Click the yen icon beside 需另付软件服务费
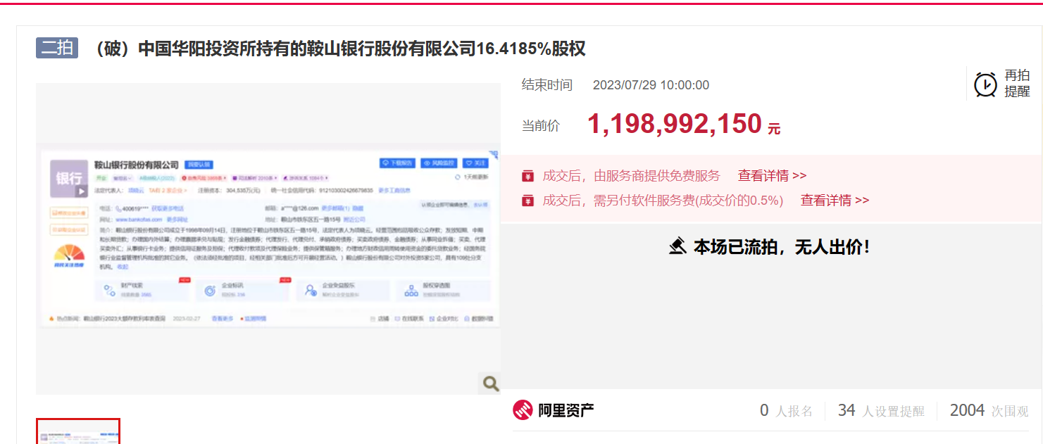Image resolution: width=1043 pixels, height=444 pixels. coord(527,201)
